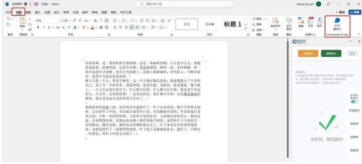Click the 批注 Comments button
362x164 pixels.
340,12
